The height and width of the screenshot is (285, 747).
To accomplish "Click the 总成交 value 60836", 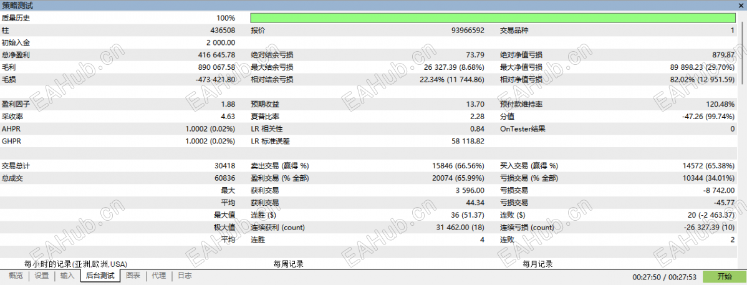I will (x=225, y=178).
